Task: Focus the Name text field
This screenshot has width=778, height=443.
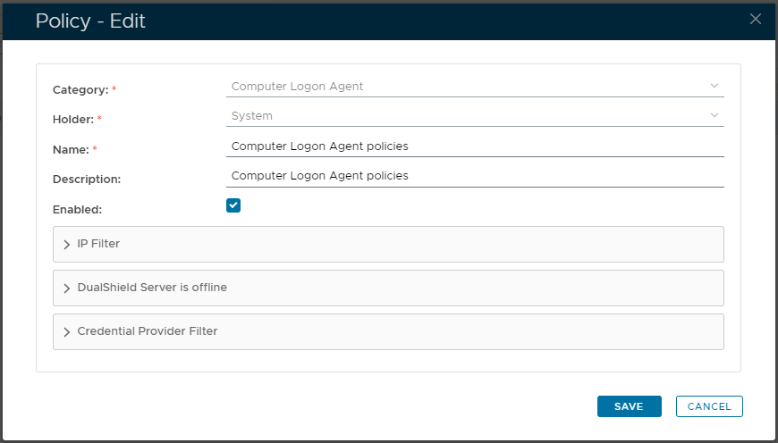Action: point(476,146)
